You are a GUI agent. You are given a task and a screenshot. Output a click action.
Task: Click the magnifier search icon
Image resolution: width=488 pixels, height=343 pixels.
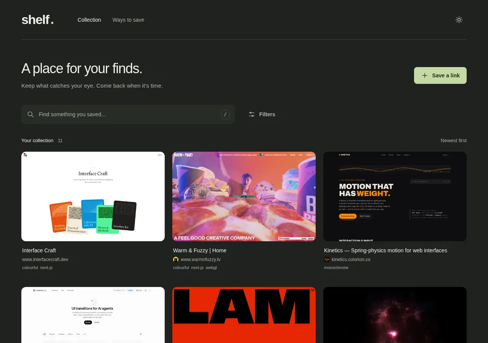pyautogui.click(x=30, y=114)
